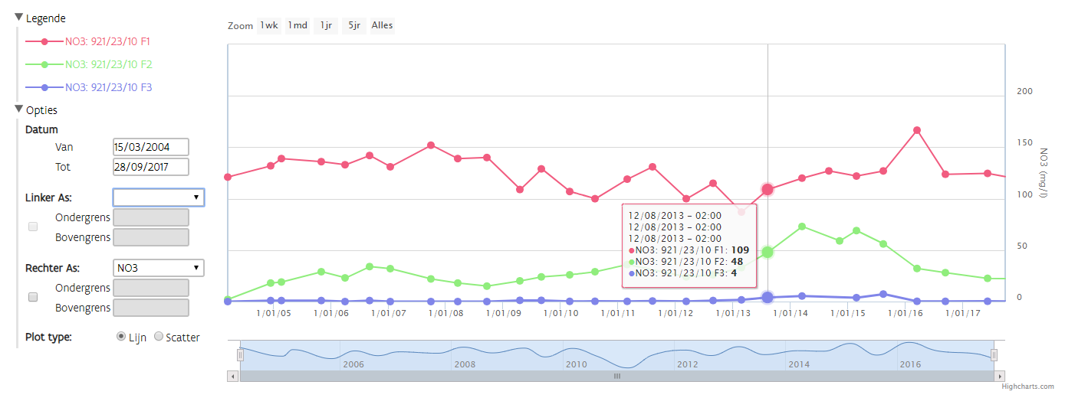1065x398 pixels.
Task: Click highlighted F2 data point at 48
Action: coord(768,252)
